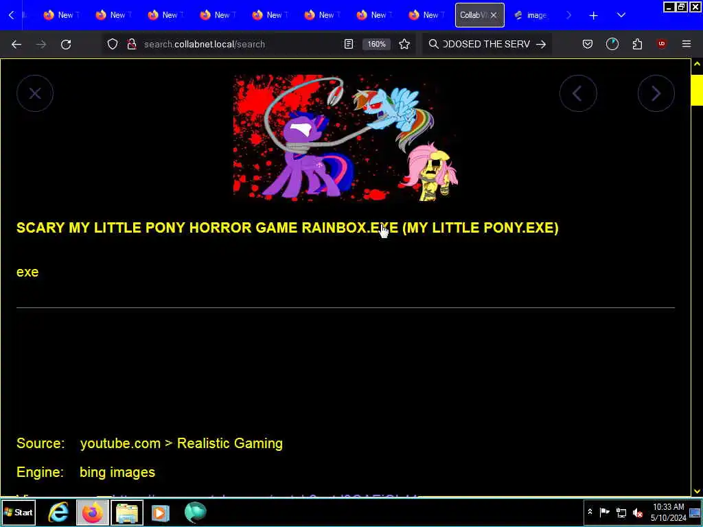The height and width of the screenshot is (527, 703).
Task: Switch to the first New Tab
Action: tap(61, 15)
